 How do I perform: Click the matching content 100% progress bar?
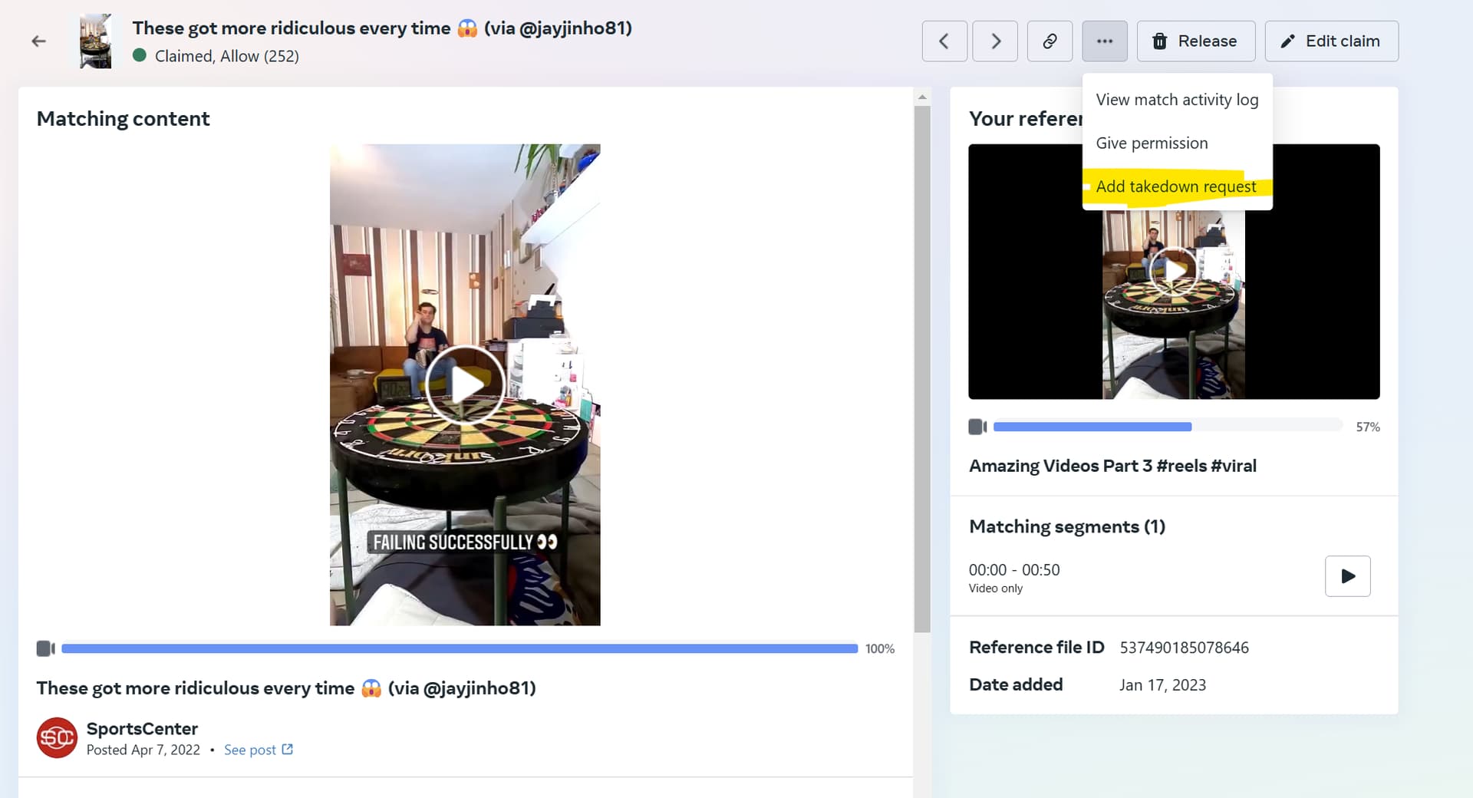tap(459, 649)
